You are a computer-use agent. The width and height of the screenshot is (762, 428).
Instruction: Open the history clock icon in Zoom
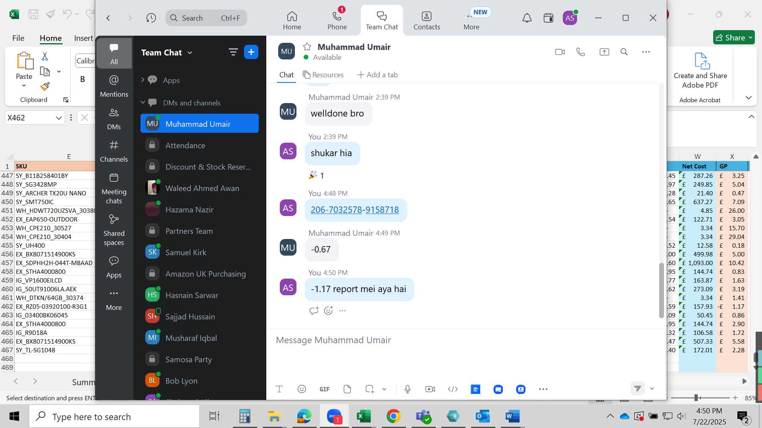click(x=151, y=18)
